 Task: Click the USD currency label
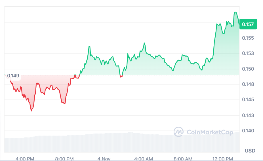250,151
